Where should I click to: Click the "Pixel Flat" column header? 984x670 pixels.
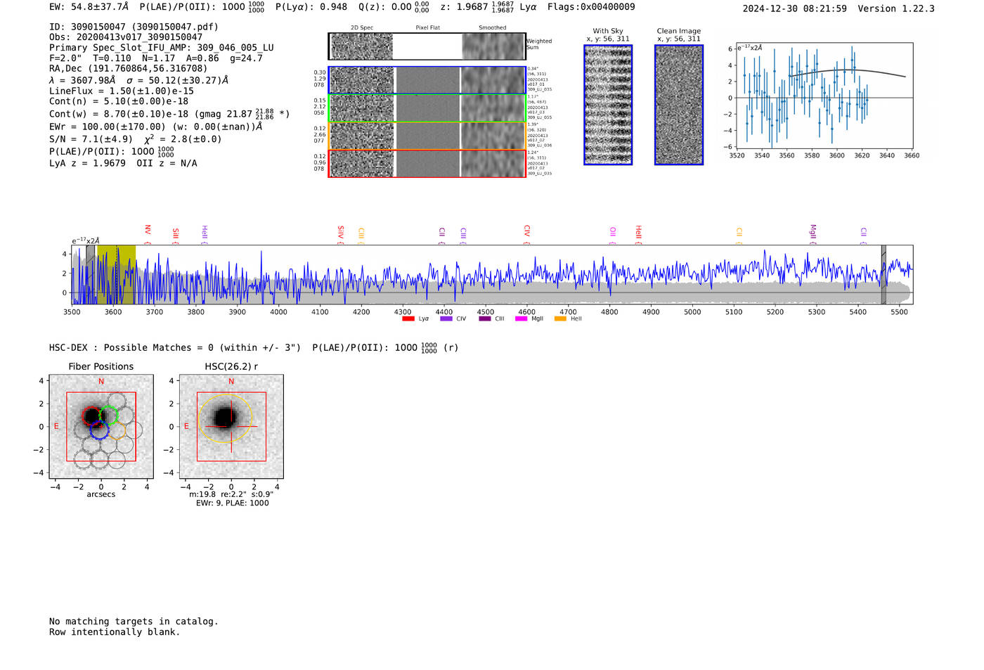[x=428, y=27]
